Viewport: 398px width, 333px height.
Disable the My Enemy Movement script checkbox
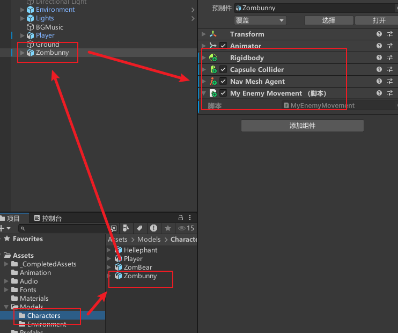coord(223,93)
